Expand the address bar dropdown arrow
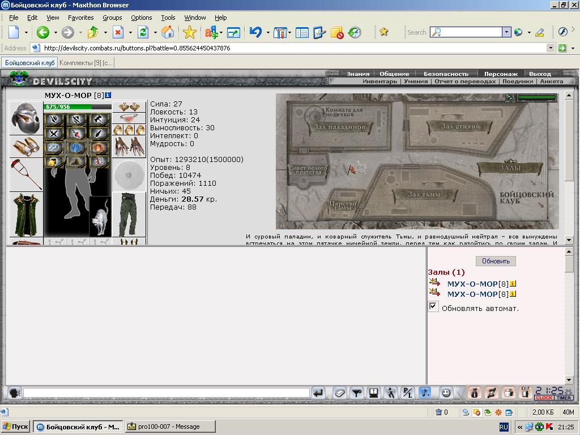The width and height of the screenshot is (580, 435). coord(551,48)
